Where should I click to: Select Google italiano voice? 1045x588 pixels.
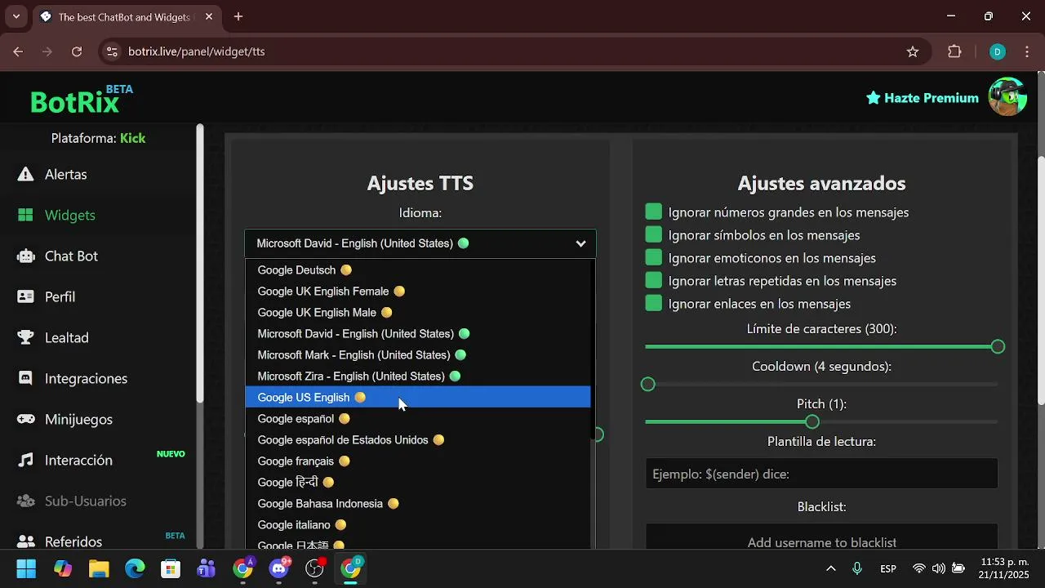(x=418, y=525)
